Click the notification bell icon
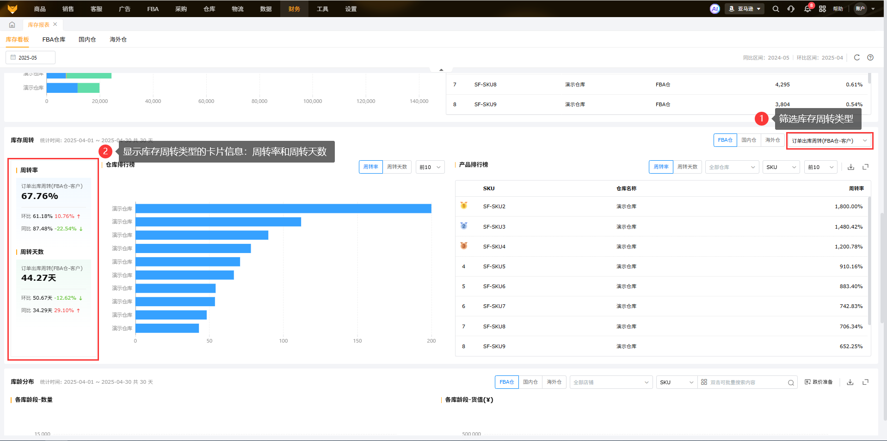 807,9
